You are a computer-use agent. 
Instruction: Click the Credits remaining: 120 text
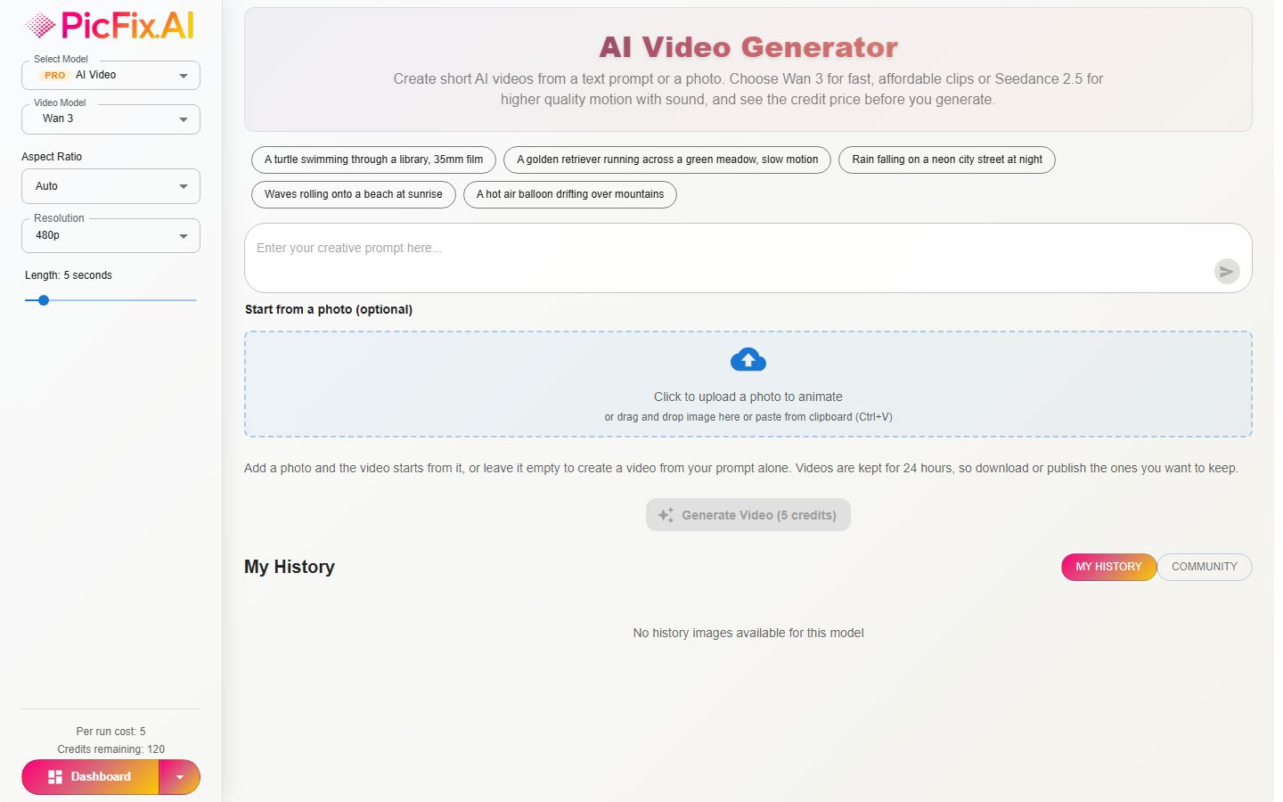[111, 749]
